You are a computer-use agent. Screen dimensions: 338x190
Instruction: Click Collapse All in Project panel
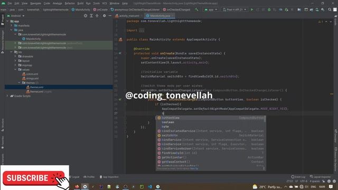pyautogui.click(x=97, y=16)
